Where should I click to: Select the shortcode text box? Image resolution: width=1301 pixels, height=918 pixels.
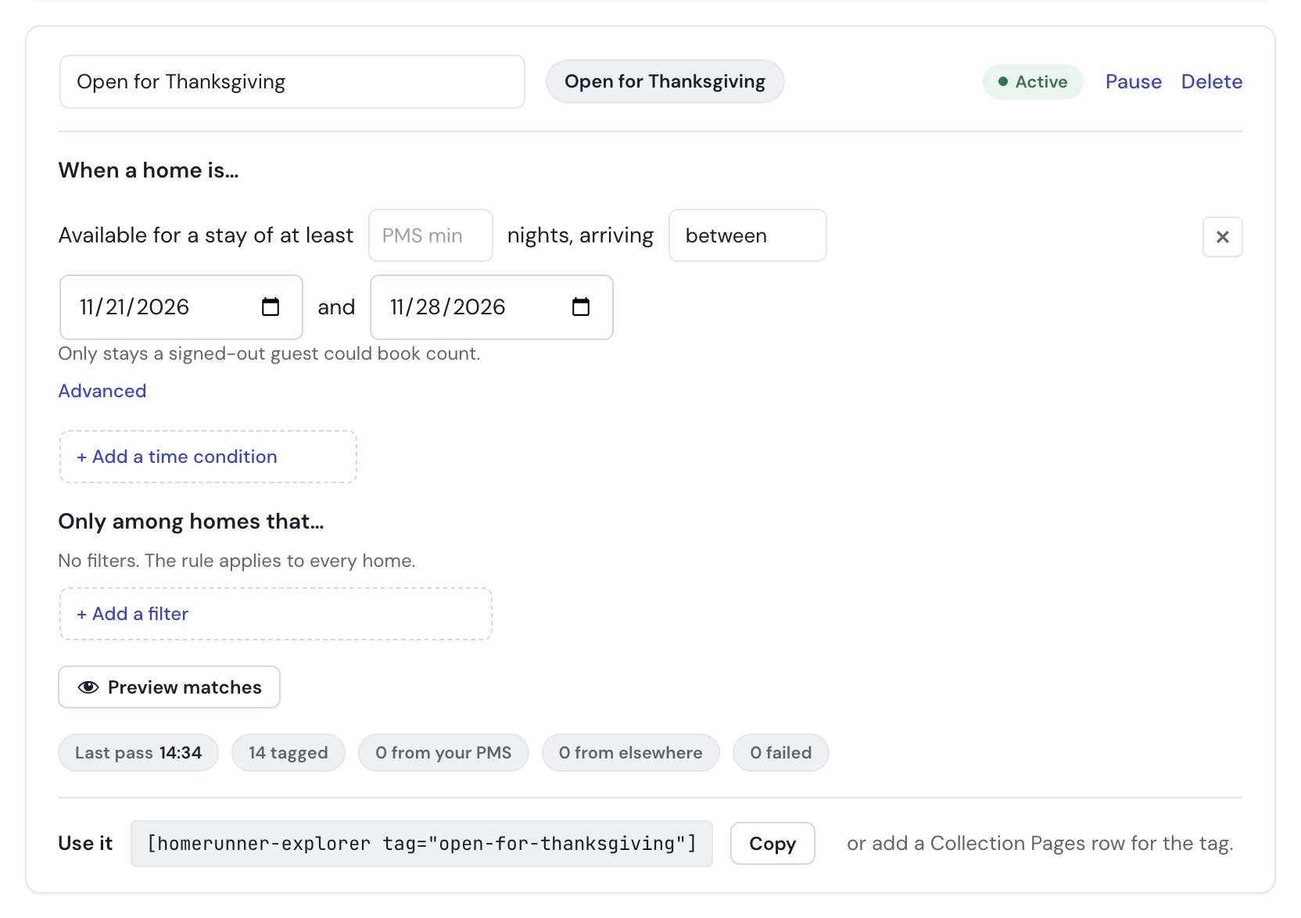[x=421, y=844]
